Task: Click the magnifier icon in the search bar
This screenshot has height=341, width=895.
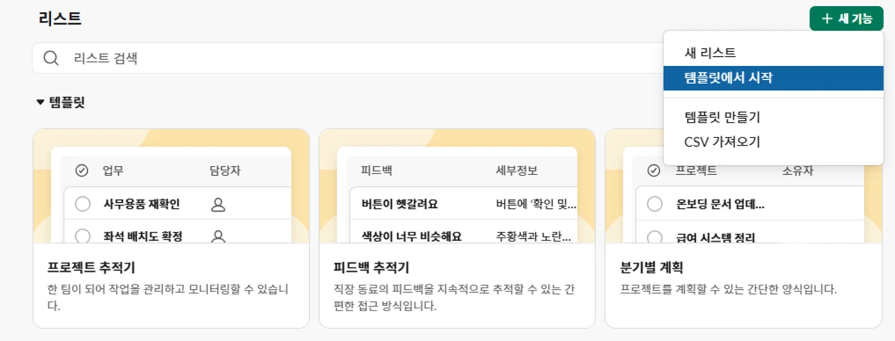Action: [51, 58]
